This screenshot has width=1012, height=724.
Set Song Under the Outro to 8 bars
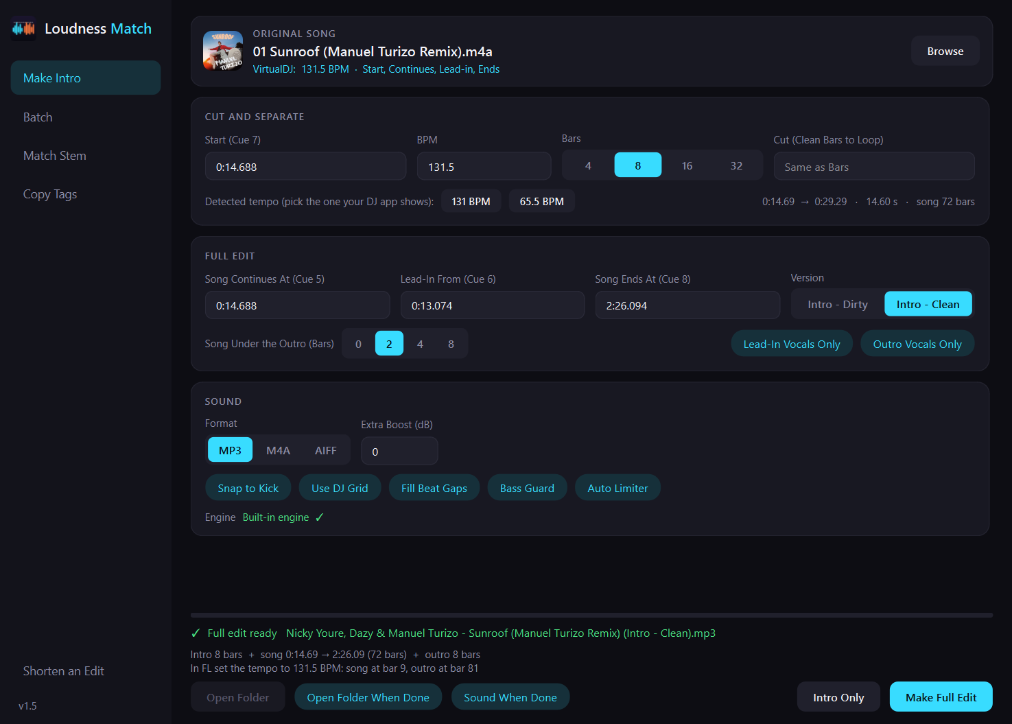pyautogui.click(x=451, y=343)
